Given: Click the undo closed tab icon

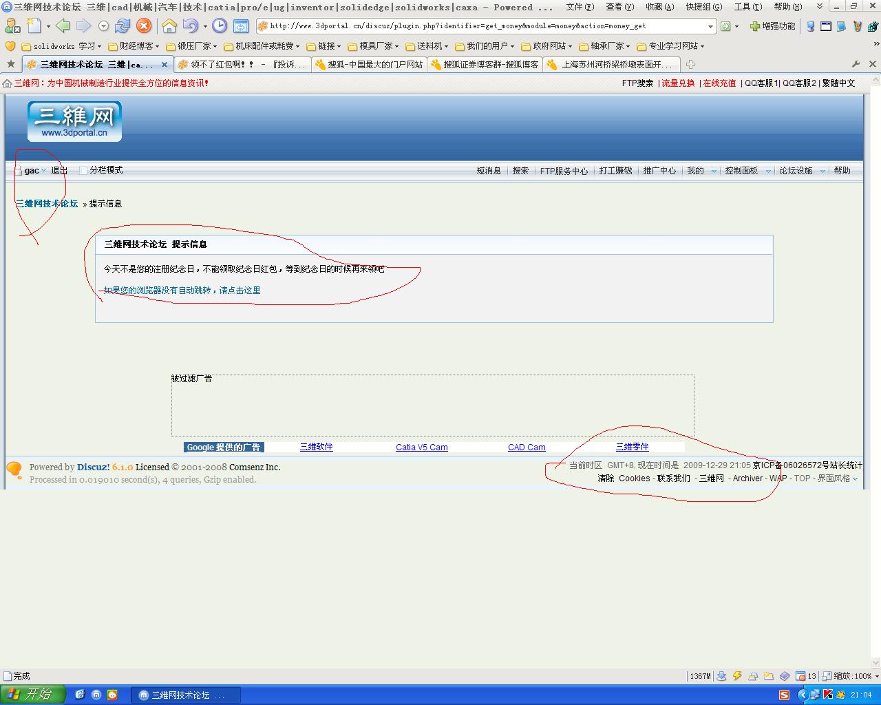Looking at the screenshot, I should [191, 26].
